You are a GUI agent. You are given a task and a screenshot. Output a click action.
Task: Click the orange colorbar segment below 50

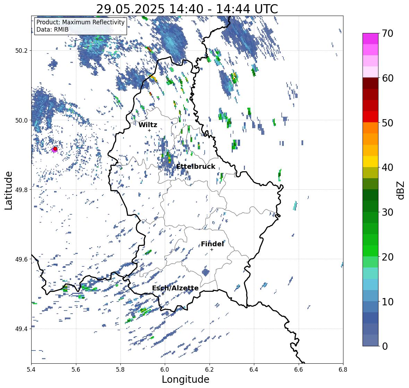click(x=370, y=128)
